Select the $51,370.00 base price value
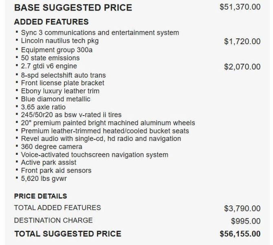This screenshot has width=273, height=245. tap(240, 7)
